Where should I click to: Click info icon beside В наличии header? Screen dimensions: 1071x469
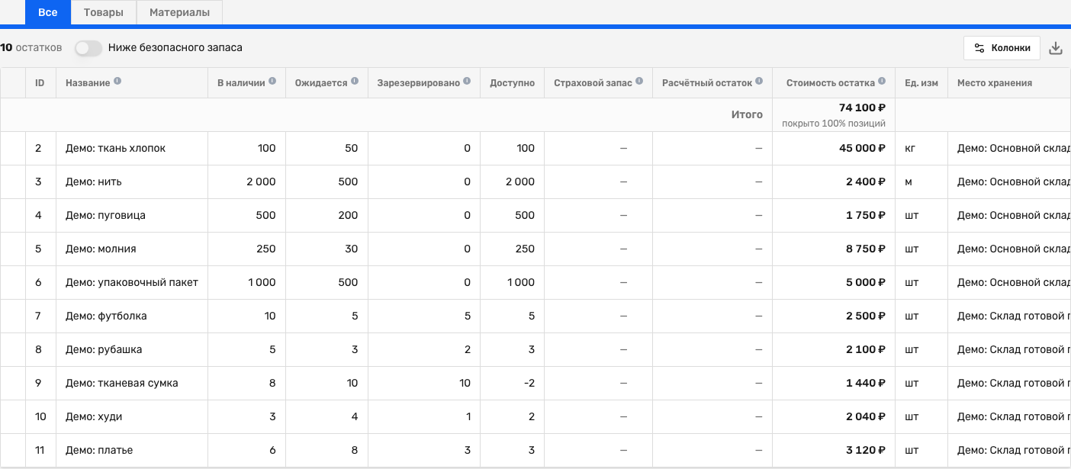272,82
